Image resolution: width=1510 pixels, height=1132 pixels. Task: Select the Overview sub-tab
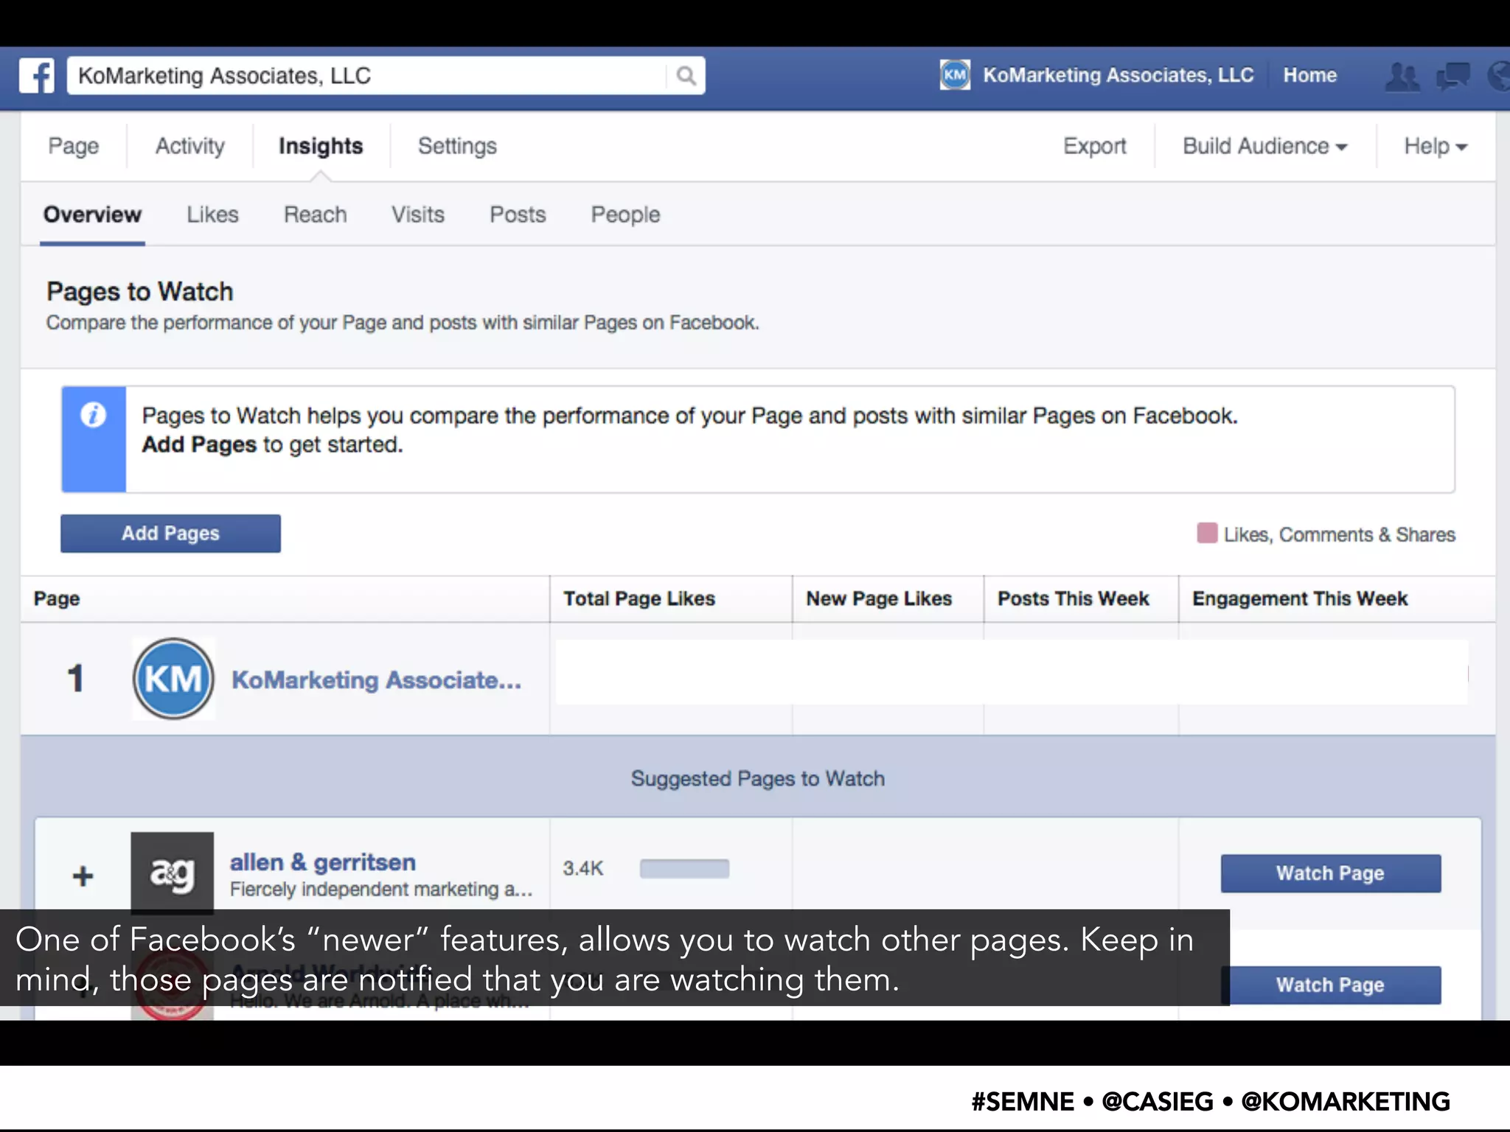[92, 214]
